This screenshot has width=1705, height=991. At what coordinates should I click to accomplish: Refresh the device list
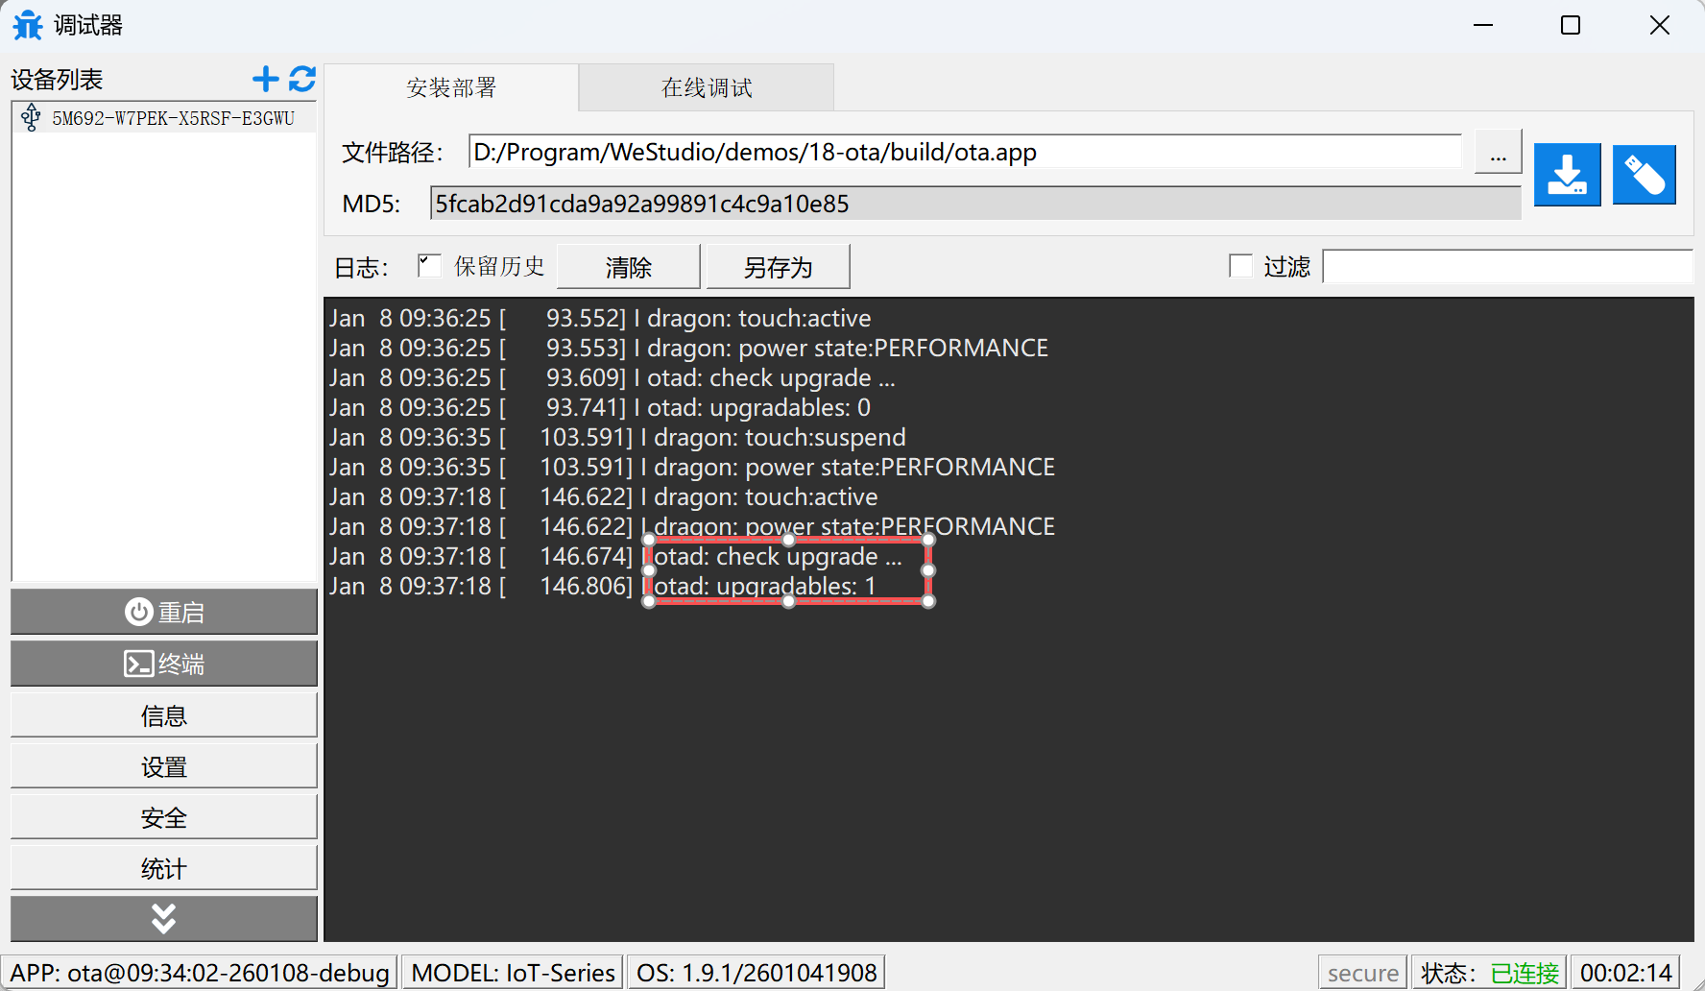click(x=302, y=79)
